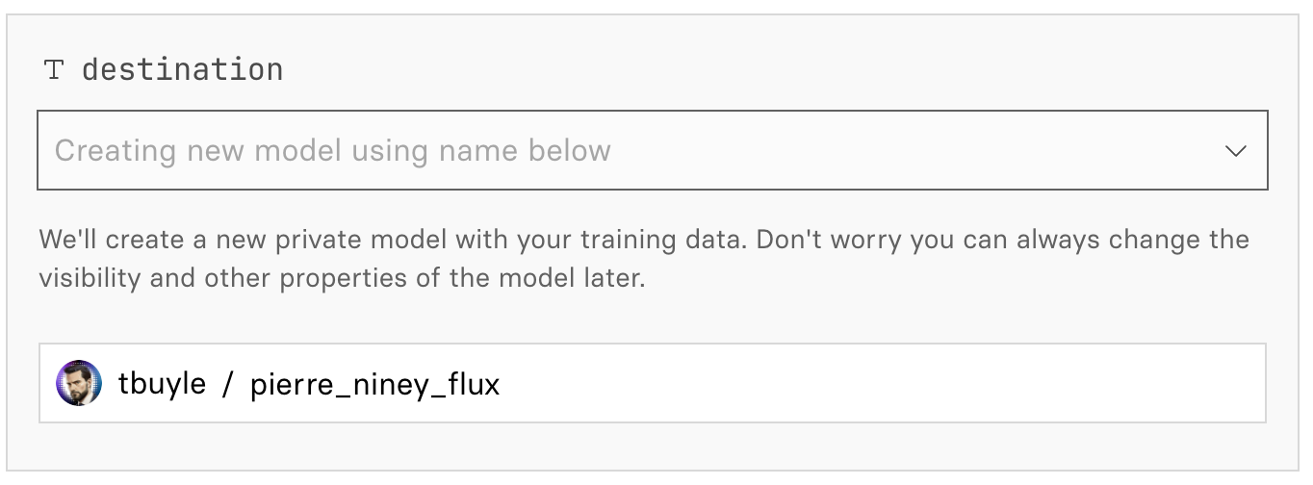Click the empty space in the model name input
This screenshot has height=485, width=1313.
(x=866, y=383)
